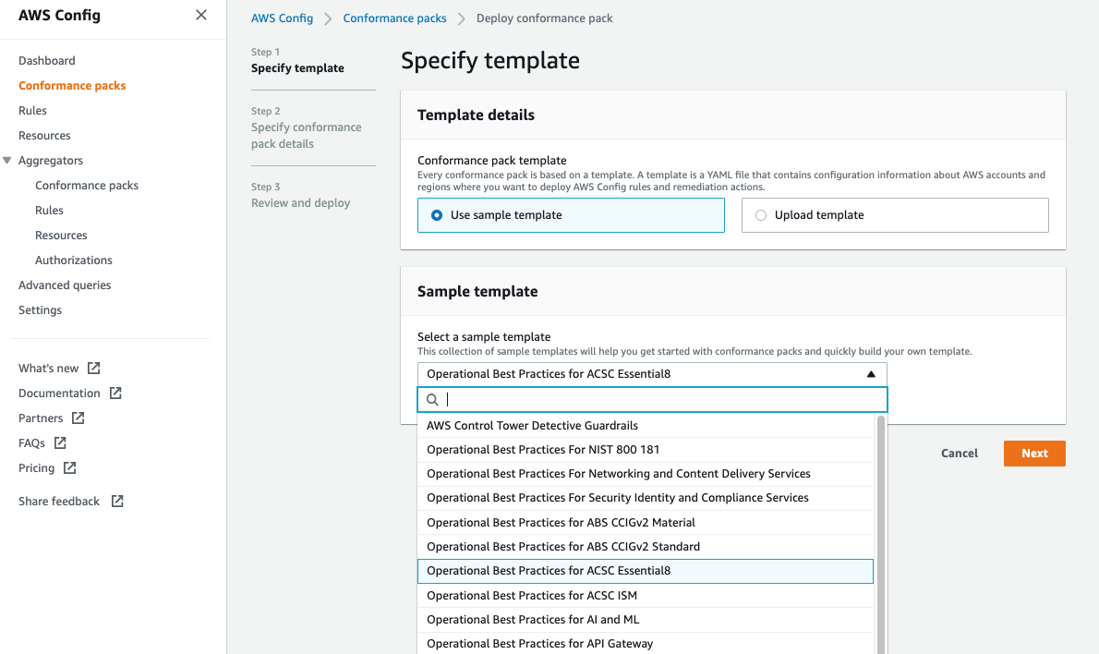The width and height of the screenshot is (1099, 654).
Task: Go to top-level Rules in the sidebar
Action: coord(32,111)
